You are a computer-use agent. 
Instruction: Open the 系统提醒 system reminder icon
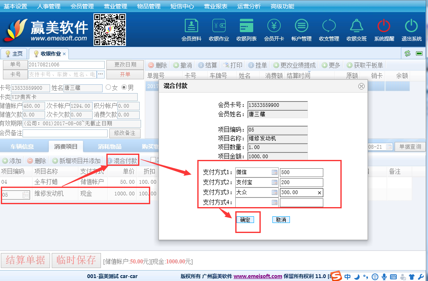[384, 30]
